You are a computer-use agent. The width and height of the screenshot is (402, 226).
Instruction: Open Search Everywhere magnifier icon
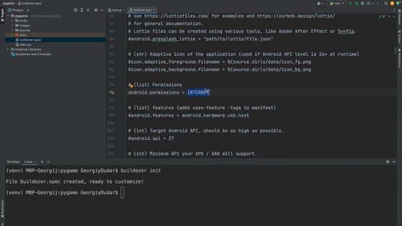point(386,3)
